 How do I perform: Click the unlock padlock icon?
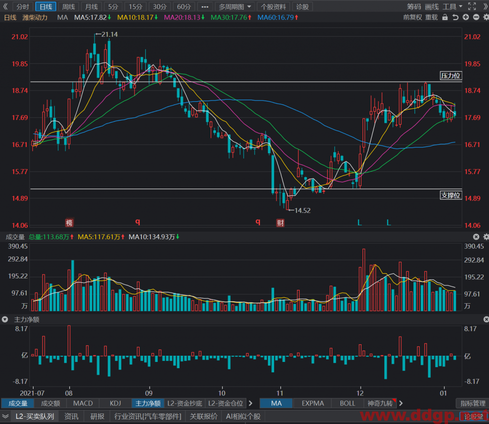445,18
